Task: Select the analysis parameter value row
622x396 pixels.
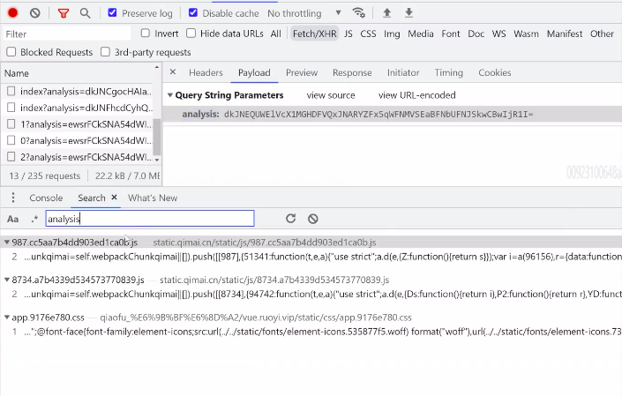Action: coord(392,114)
